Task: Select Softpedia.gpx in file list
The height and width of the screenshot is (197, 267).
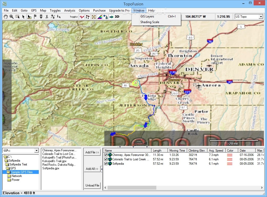Action: (51, 168)
